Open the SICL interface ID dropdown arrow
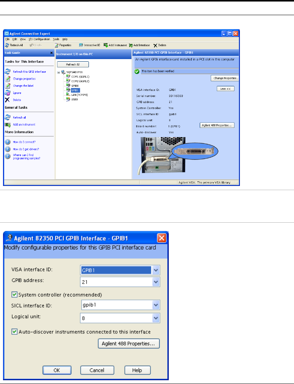The height and width of the screenshot is (384, 294). [156, 305]
